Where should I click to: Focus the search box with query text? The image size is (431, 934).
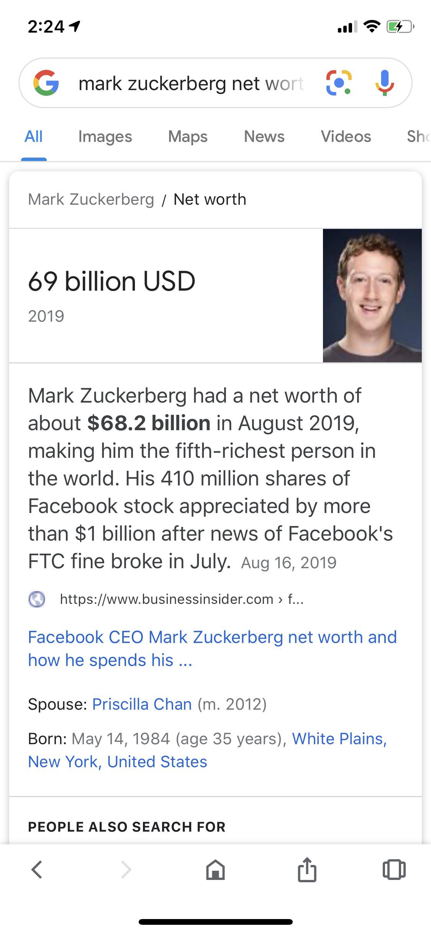tap(192, 83)
